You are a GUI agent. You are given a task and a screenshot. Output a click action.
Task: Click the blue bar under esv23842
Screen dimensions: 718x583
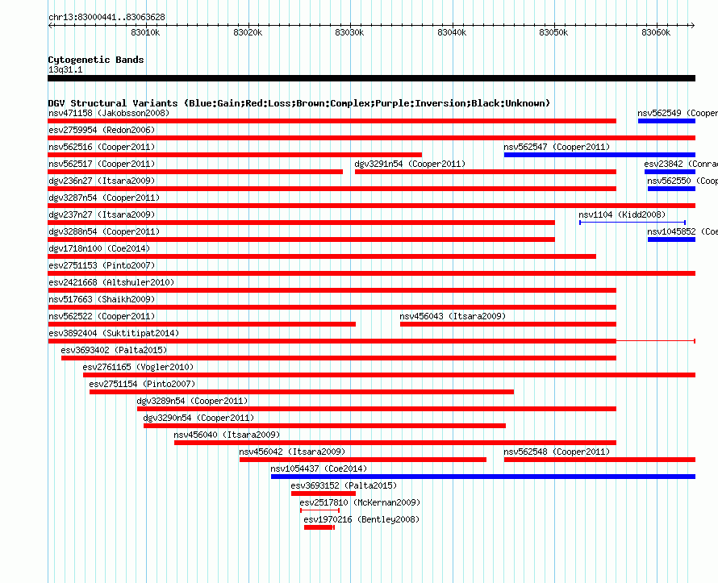[x=670, y=172]
